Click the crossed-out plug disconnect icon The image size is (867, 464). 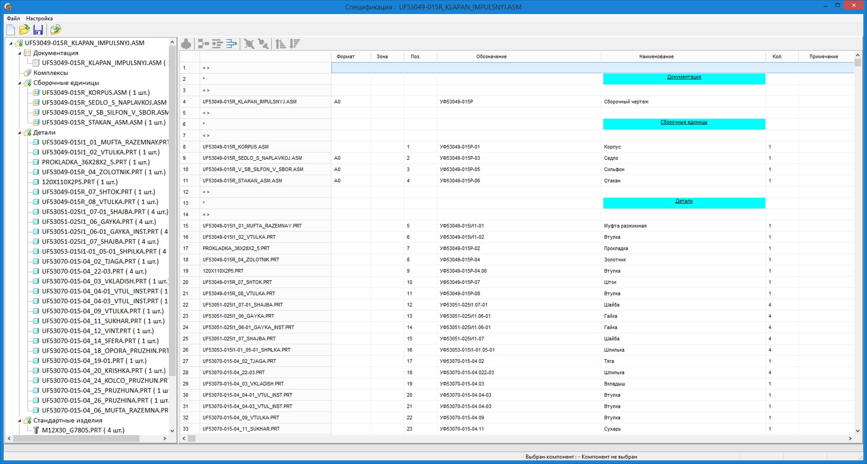tap(250, 44)
